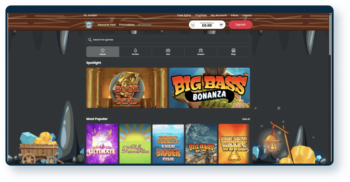
Task: Select the Popular star icon
Action: coord(103,50)
